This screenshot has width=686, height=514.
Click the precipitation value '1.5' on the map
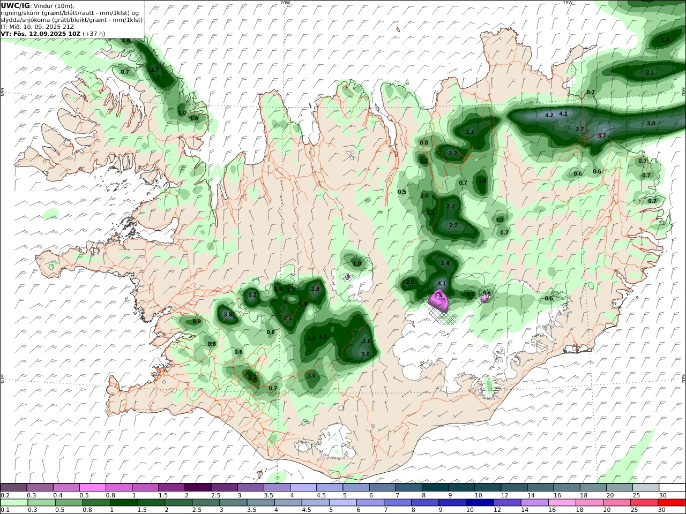(311, 338)
